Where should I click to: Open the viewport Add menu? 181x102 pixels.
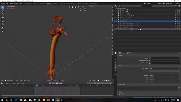[x=25, y=80]
